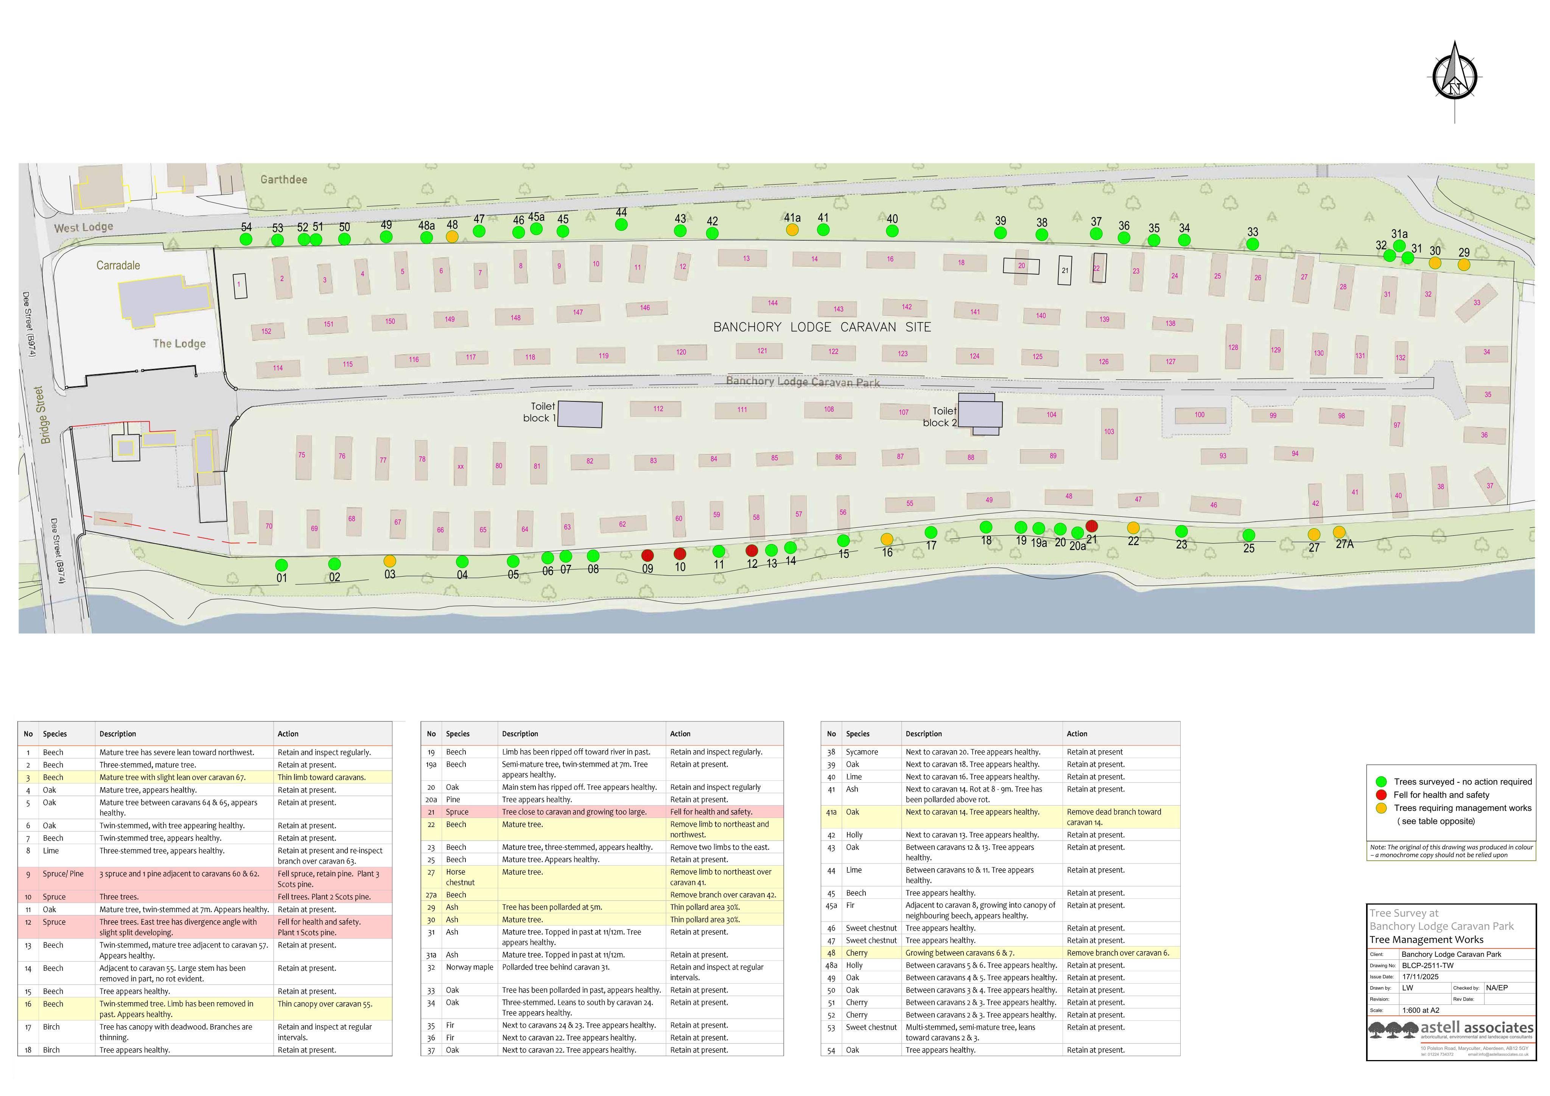Select the orange tree marker 03

click(389, 561)
